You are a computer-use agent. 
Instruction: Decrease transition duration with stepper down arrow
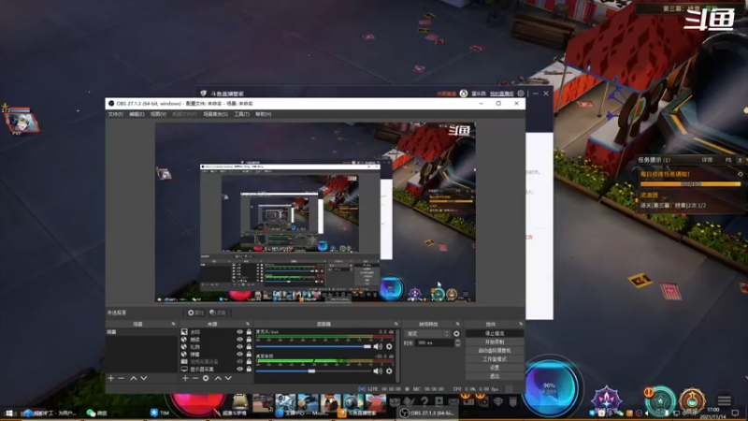coord(457,344)
